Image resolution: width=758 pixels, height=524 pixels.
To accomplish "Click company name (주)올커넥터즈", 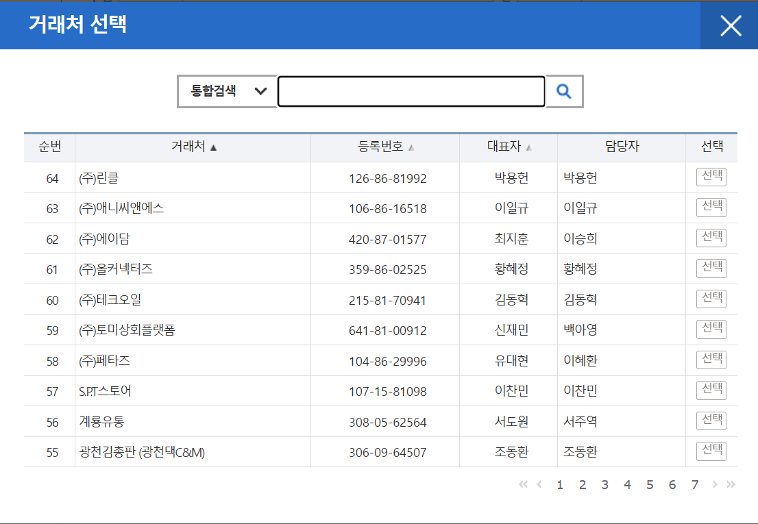I will click(x=116, y=269).
